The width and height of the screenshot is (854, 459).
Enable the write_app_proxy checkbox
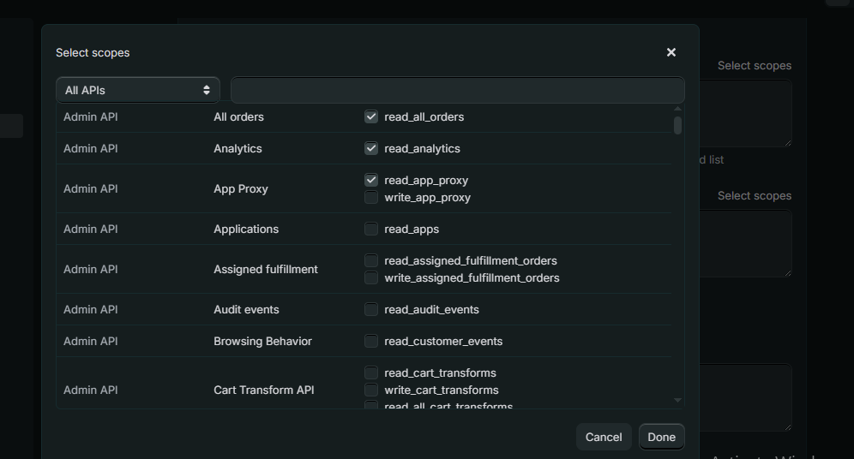371,197
